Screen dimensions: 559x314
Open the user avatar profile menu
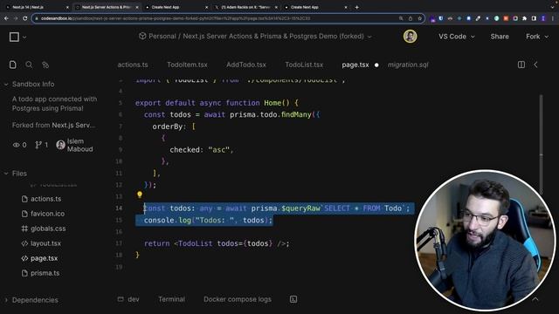point(410,37)
